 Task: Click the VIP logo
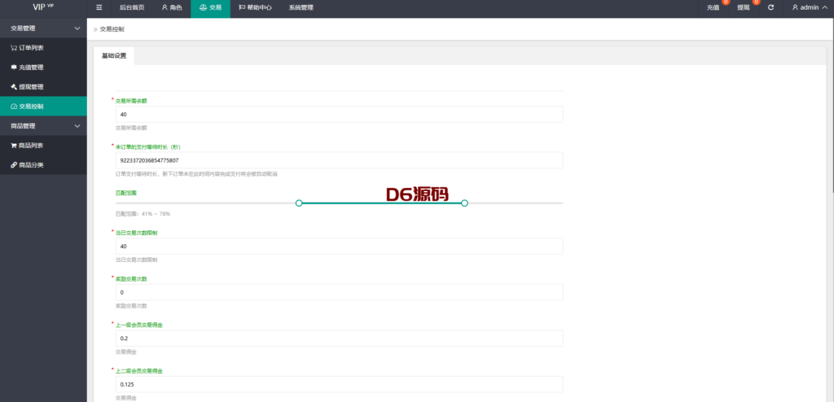[43, 7]
